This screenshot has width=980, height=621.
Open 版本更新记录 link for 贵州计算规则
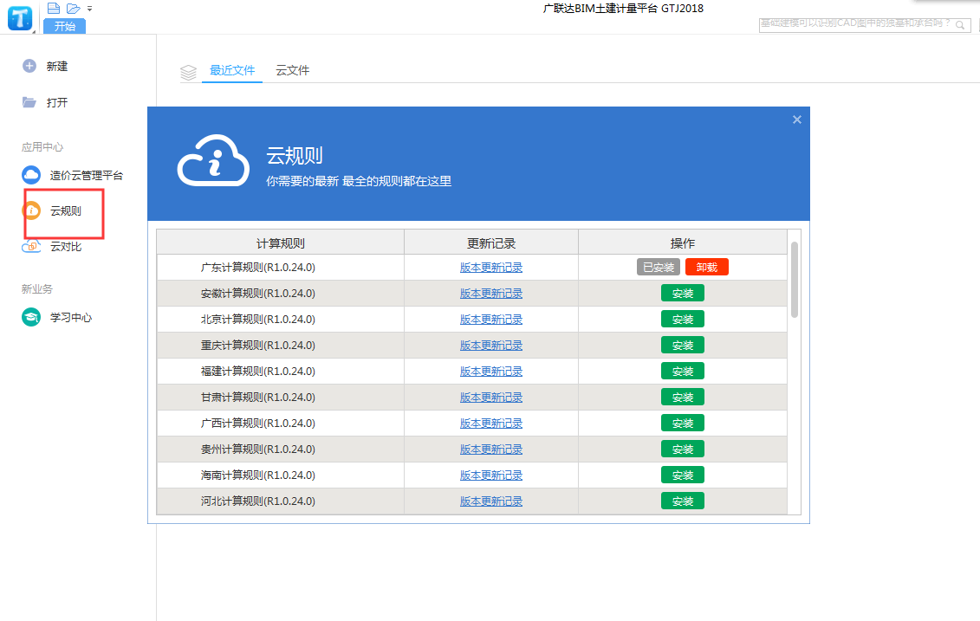click(491, 450)
